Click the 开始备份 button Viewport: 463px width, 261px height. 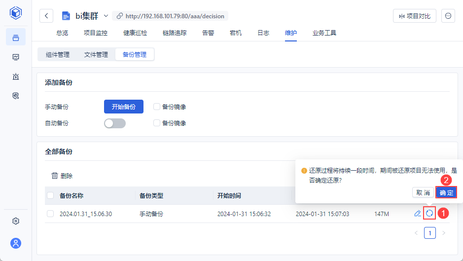click(x=123, y=107)
